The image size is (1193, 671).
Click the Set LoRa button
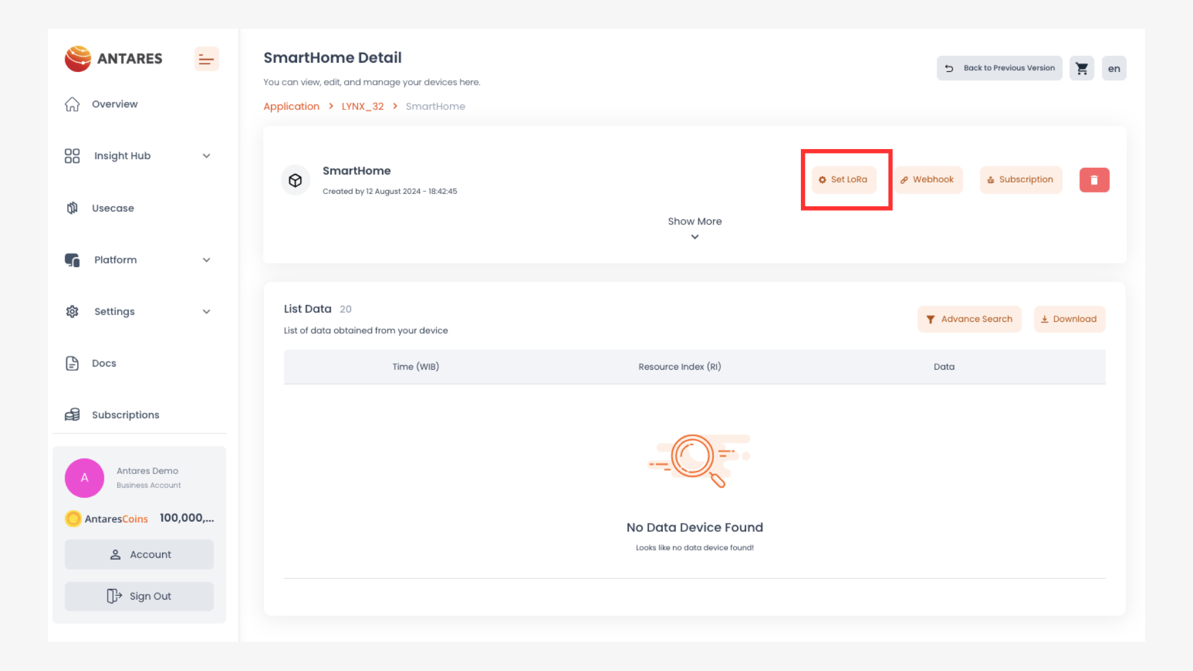tap(844, 180)
